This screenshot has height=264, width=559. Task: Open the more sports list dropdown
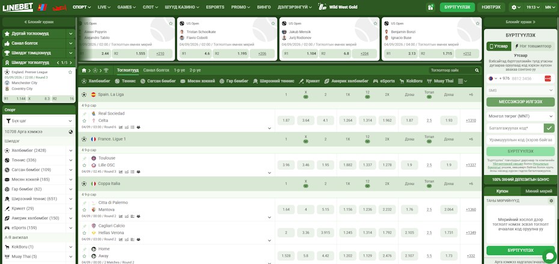(462, 81)
